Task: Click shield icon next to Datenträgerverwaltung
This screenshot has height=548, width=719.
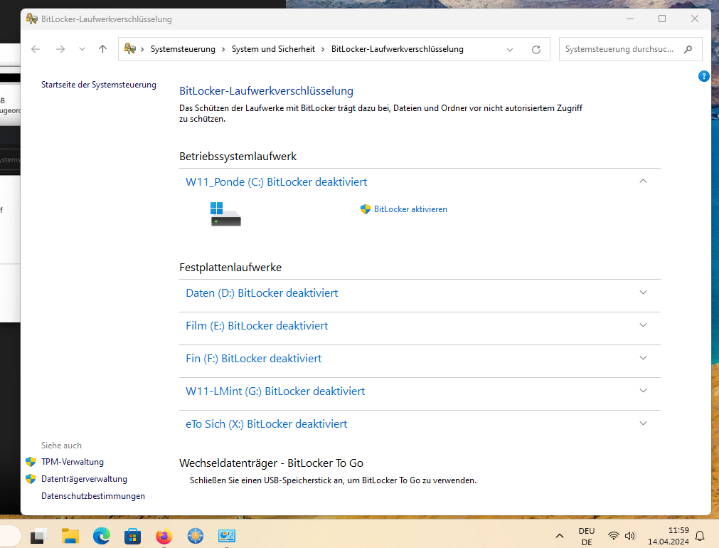Action: click(x=31, y=479)
